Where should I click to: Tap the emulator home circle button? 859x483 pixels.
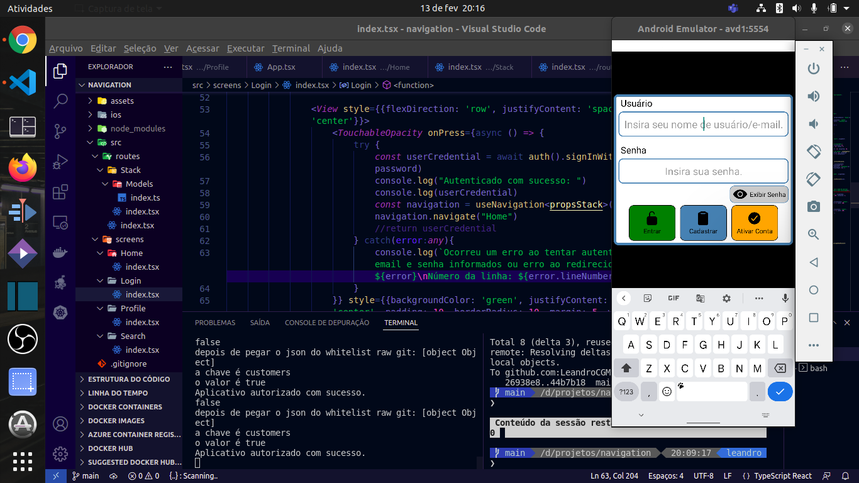click(814, 290)
